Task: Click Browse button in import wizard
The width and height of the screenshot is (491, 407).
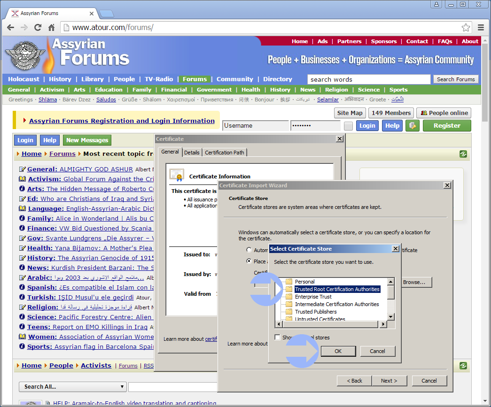Action: (416, 282)
